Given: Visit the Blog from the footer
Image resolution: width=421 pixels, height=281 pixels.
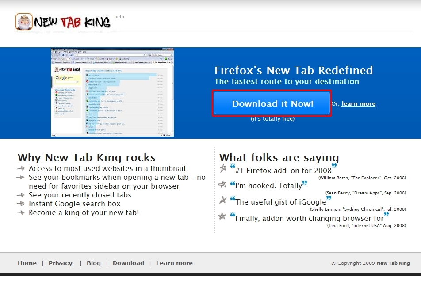Looking at the screenshot, I should [x=94, y=263].
